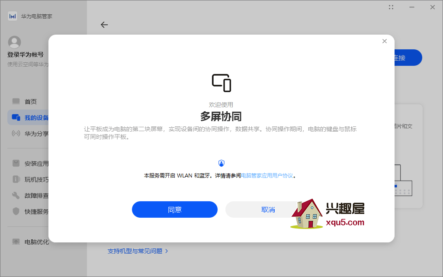Click the 玩机技巧 info icon
This screenshot has width=443, height=277.
(16, 179)
